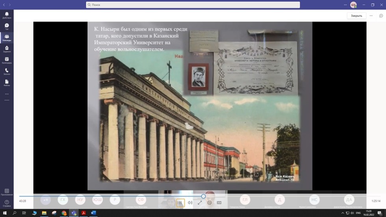Open the Звонки calls section
The width and height of the screenshot is (386, 217).
pyautogui.click(x=7, y=71)
